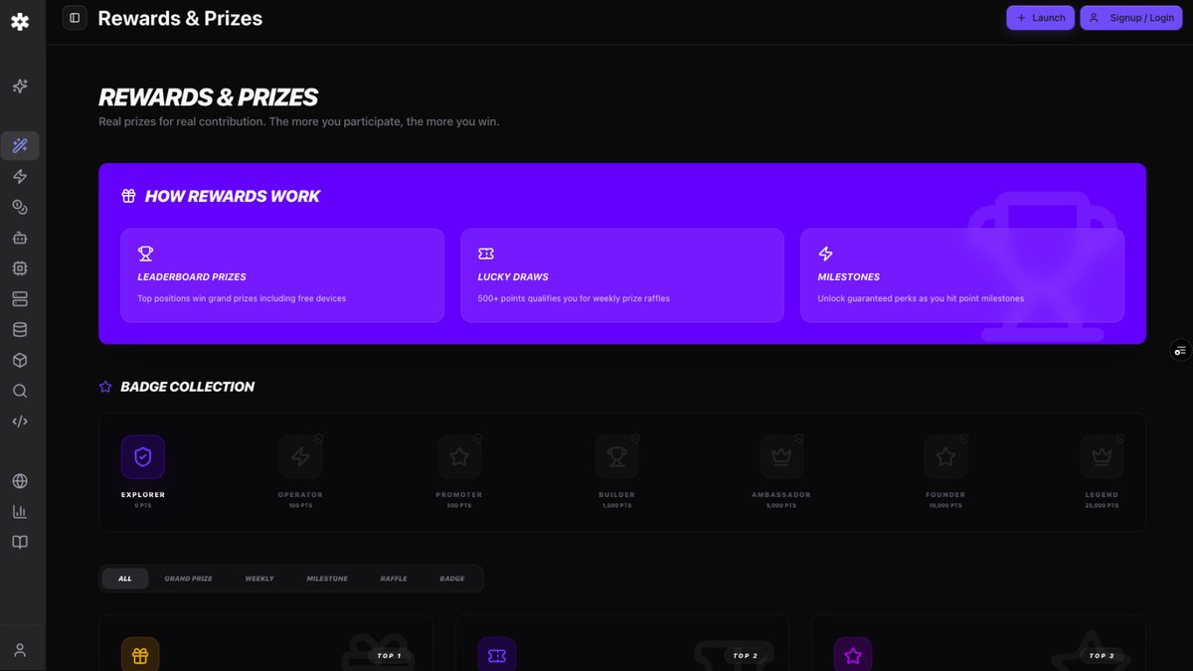Click the gift icon on Top 1 card
The height and width of the screenshot is (671, 1193).
[x=140, y=655]
